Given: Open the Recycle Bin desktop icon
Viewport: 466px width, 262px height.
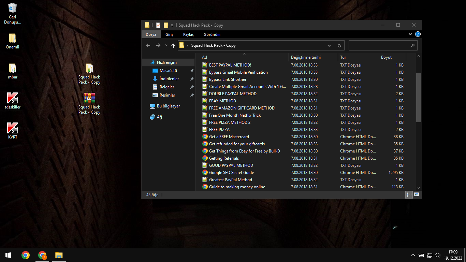Looking at the screenshot, I should click(13, 13).
